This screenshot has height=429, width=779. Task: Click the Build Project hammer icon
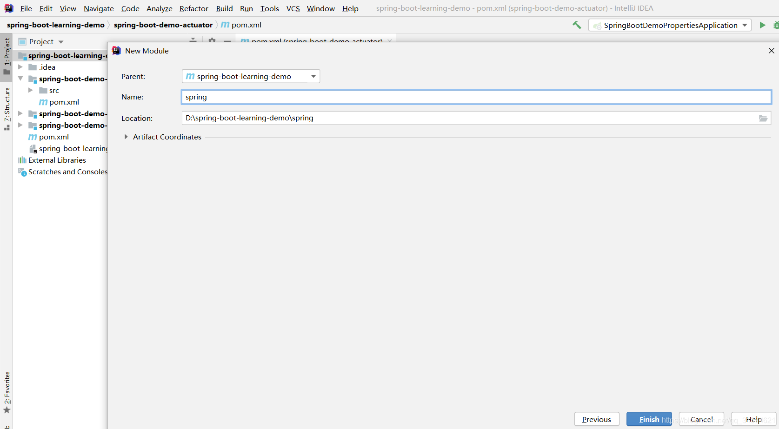(x=576, y=25)
